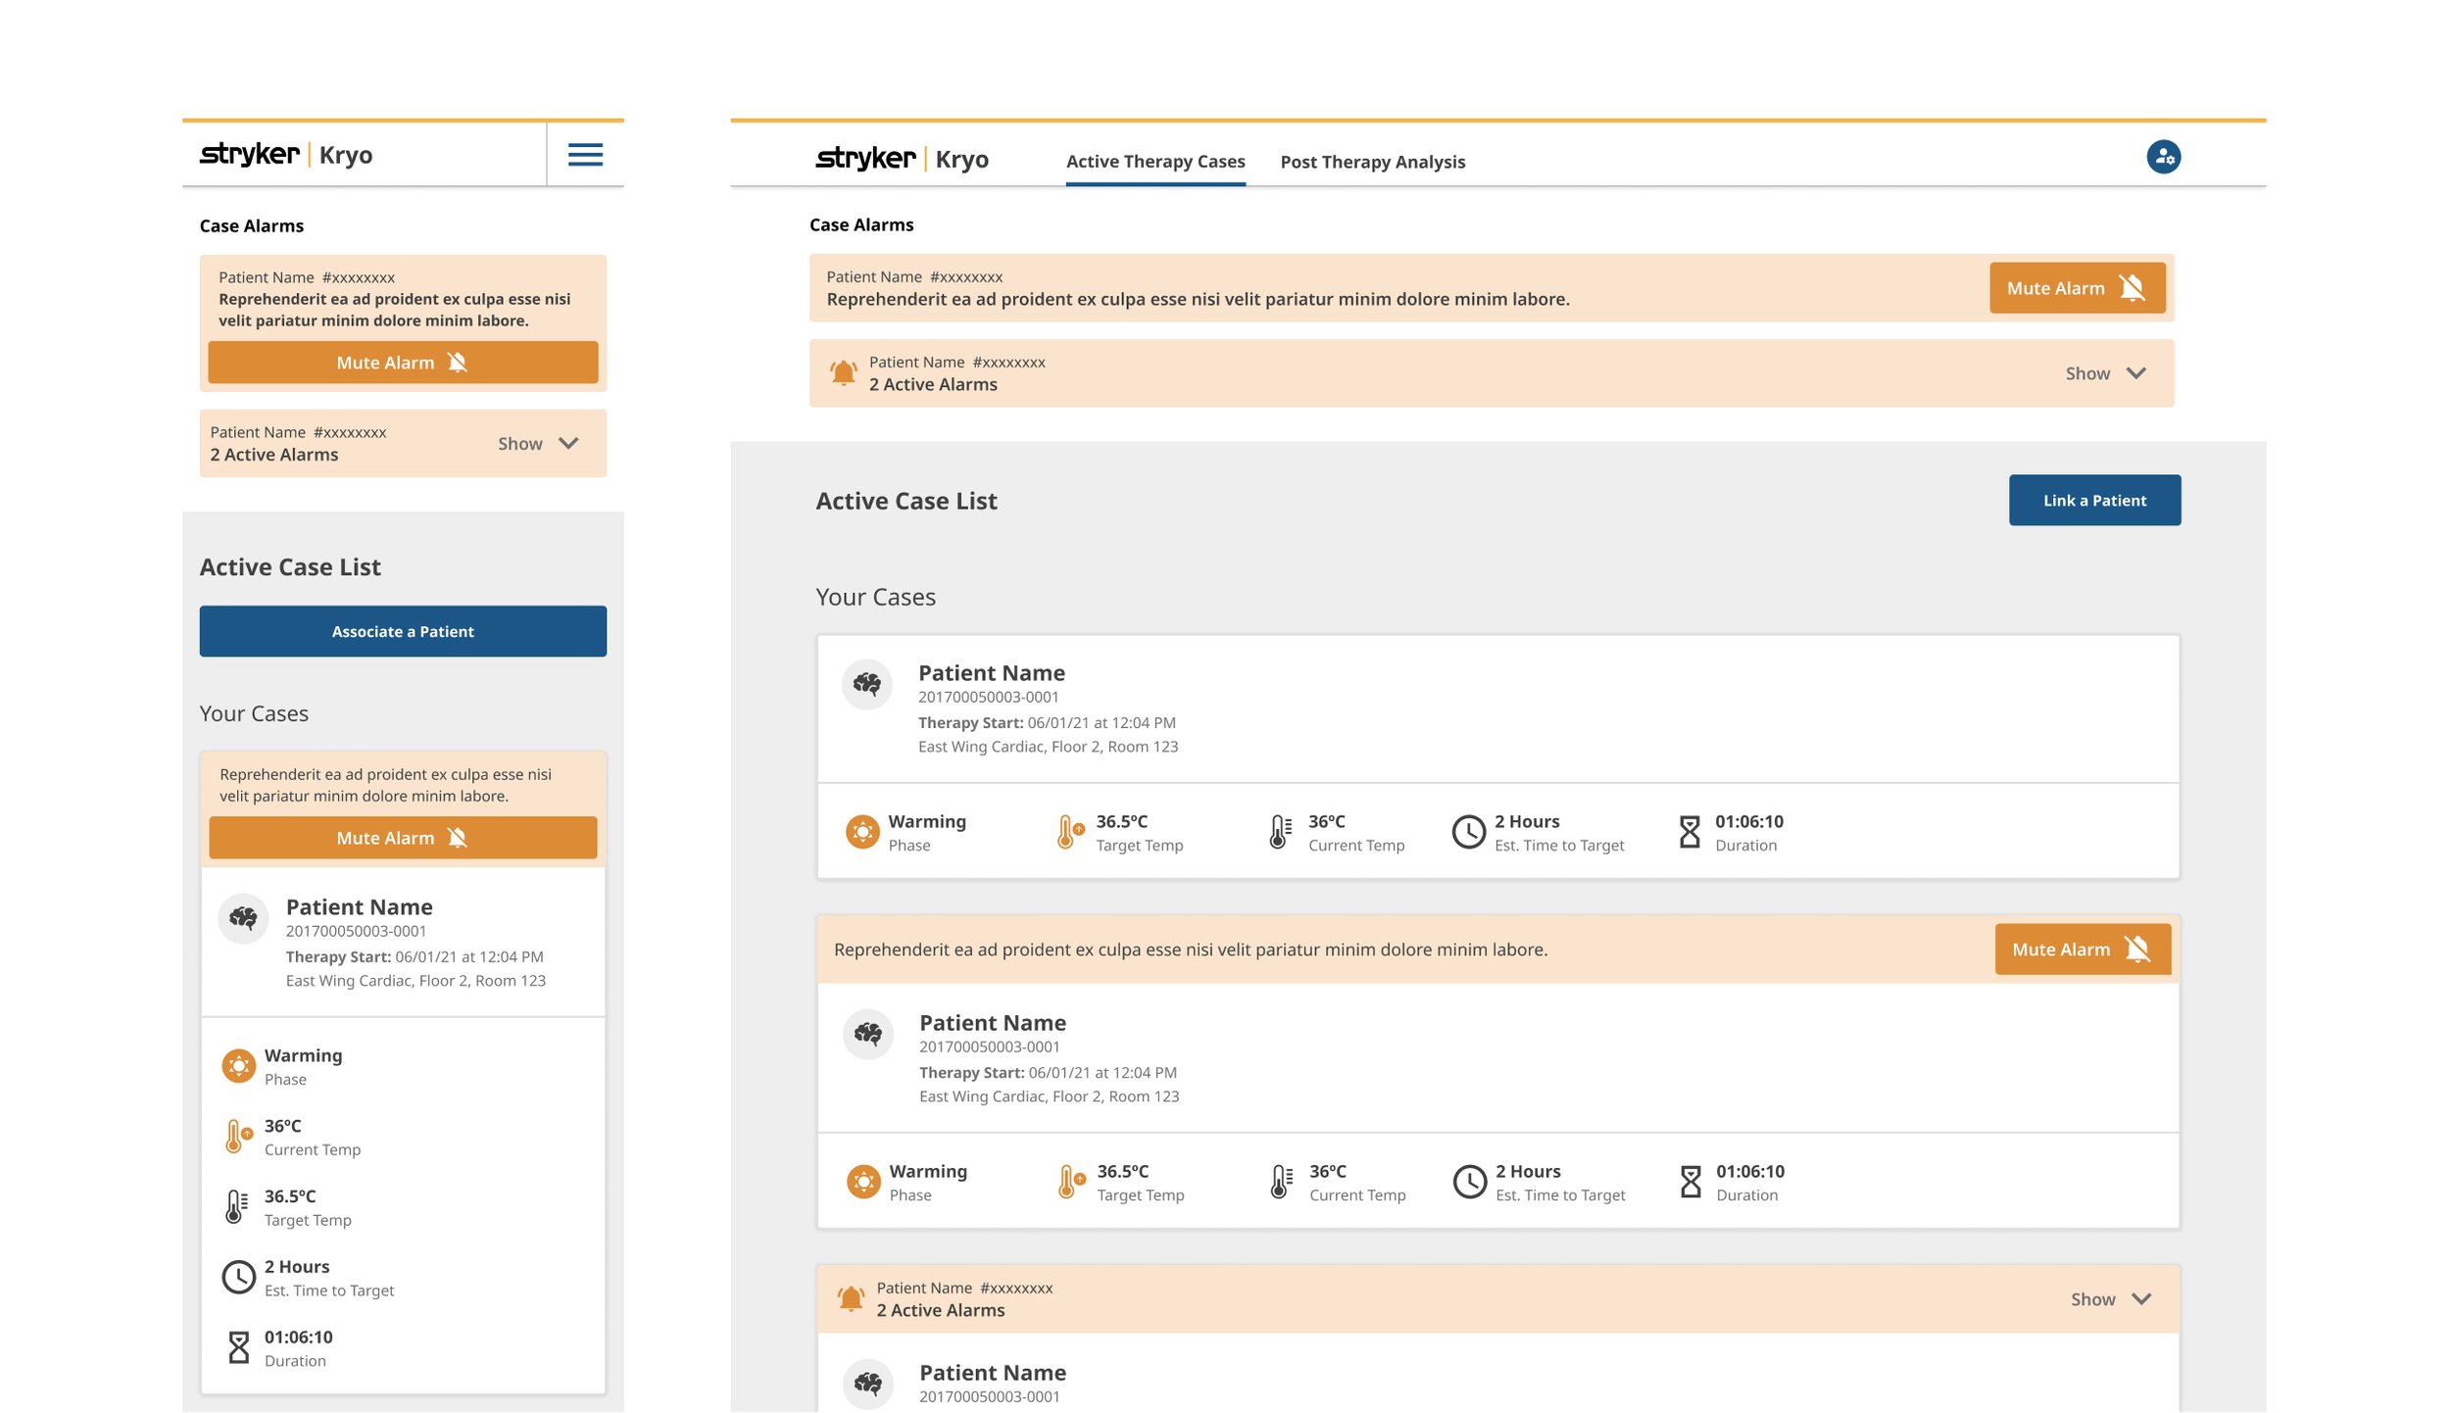Click hourglass icon in first desktop card
This screenshot has width=2450, height=1413.
(x=1690, y=832)
